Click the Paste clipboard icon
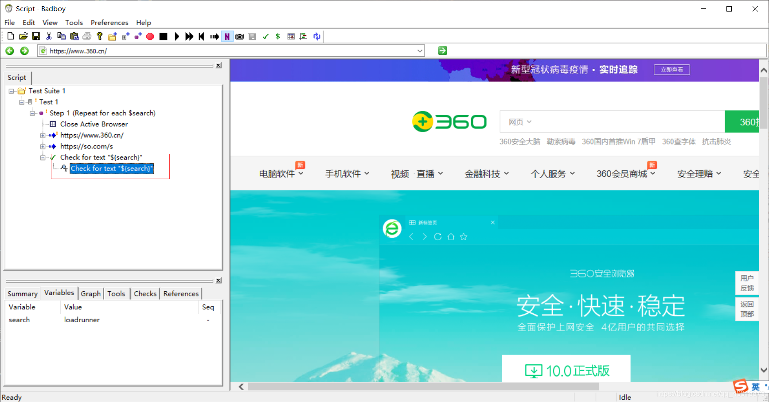The width and height of the screenshot is (769, 402). [74, 36]
